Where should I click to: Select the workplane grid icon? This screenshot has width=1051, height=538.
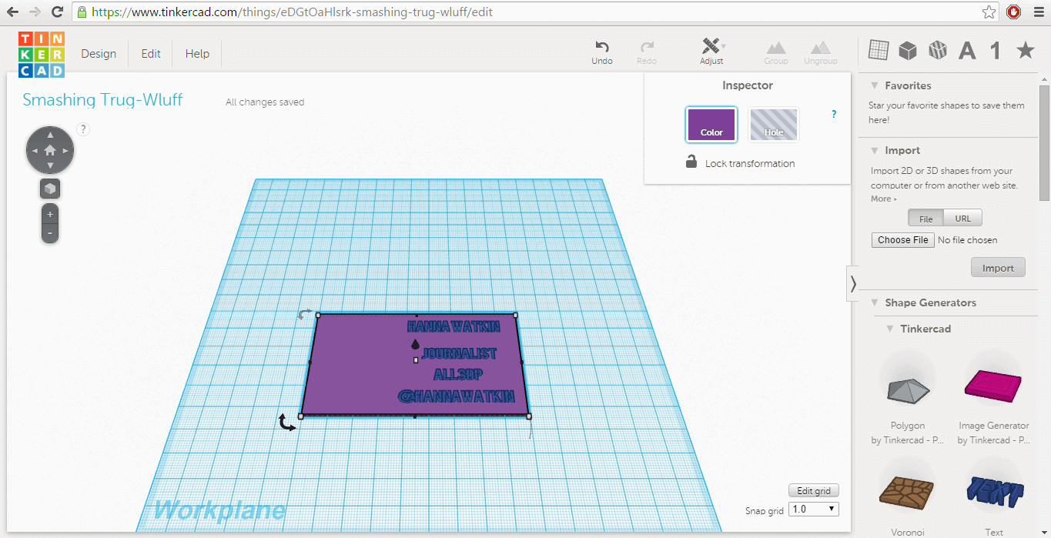[879, 50]
